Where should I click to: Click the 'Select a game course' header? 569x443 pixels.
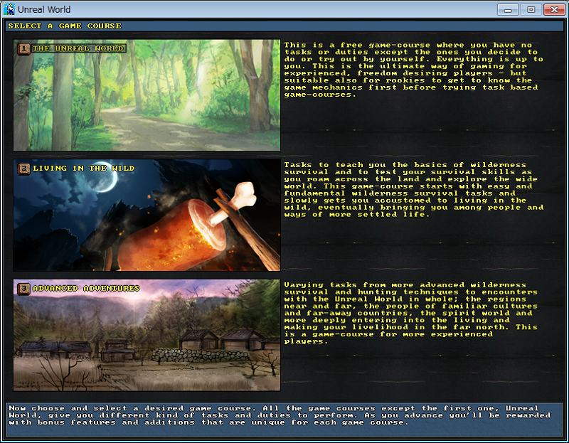coord(65,26)
